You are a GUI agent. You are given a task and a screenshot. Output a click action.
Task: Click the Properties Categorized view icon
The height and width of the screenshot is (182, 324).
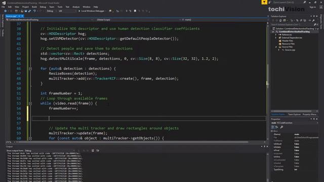click(x=273, y=127)
